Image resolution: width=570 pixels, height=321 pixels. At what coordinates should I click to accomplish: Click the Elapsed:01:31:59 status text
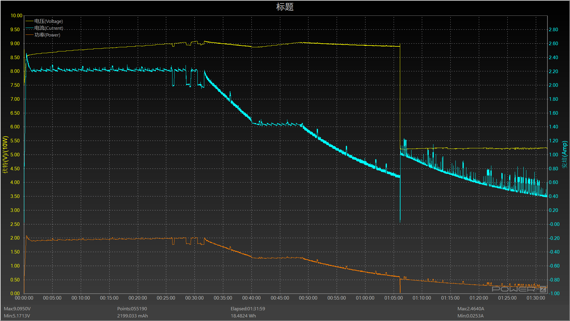pos(248,309)
